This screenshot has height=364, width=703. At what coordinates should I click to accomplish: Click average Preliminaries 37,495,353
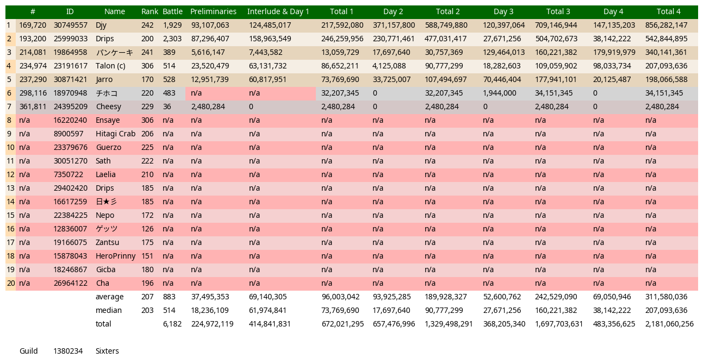[x=210, y=297]
